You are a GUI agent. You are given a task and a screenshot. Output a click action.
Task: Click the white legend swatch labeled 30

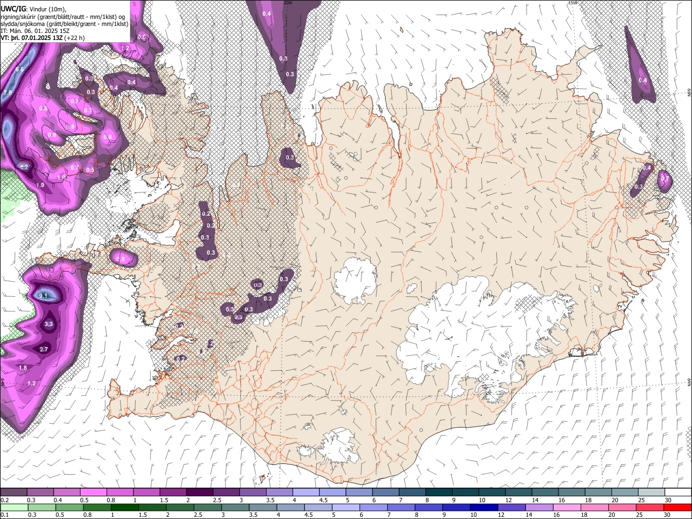677,492
